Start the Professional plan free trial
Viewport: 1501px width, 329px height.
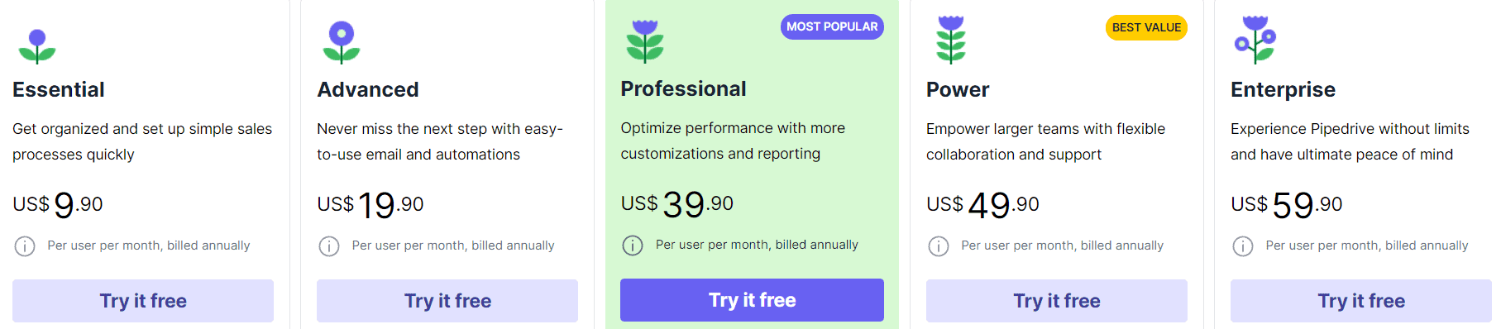click(752, 300)
